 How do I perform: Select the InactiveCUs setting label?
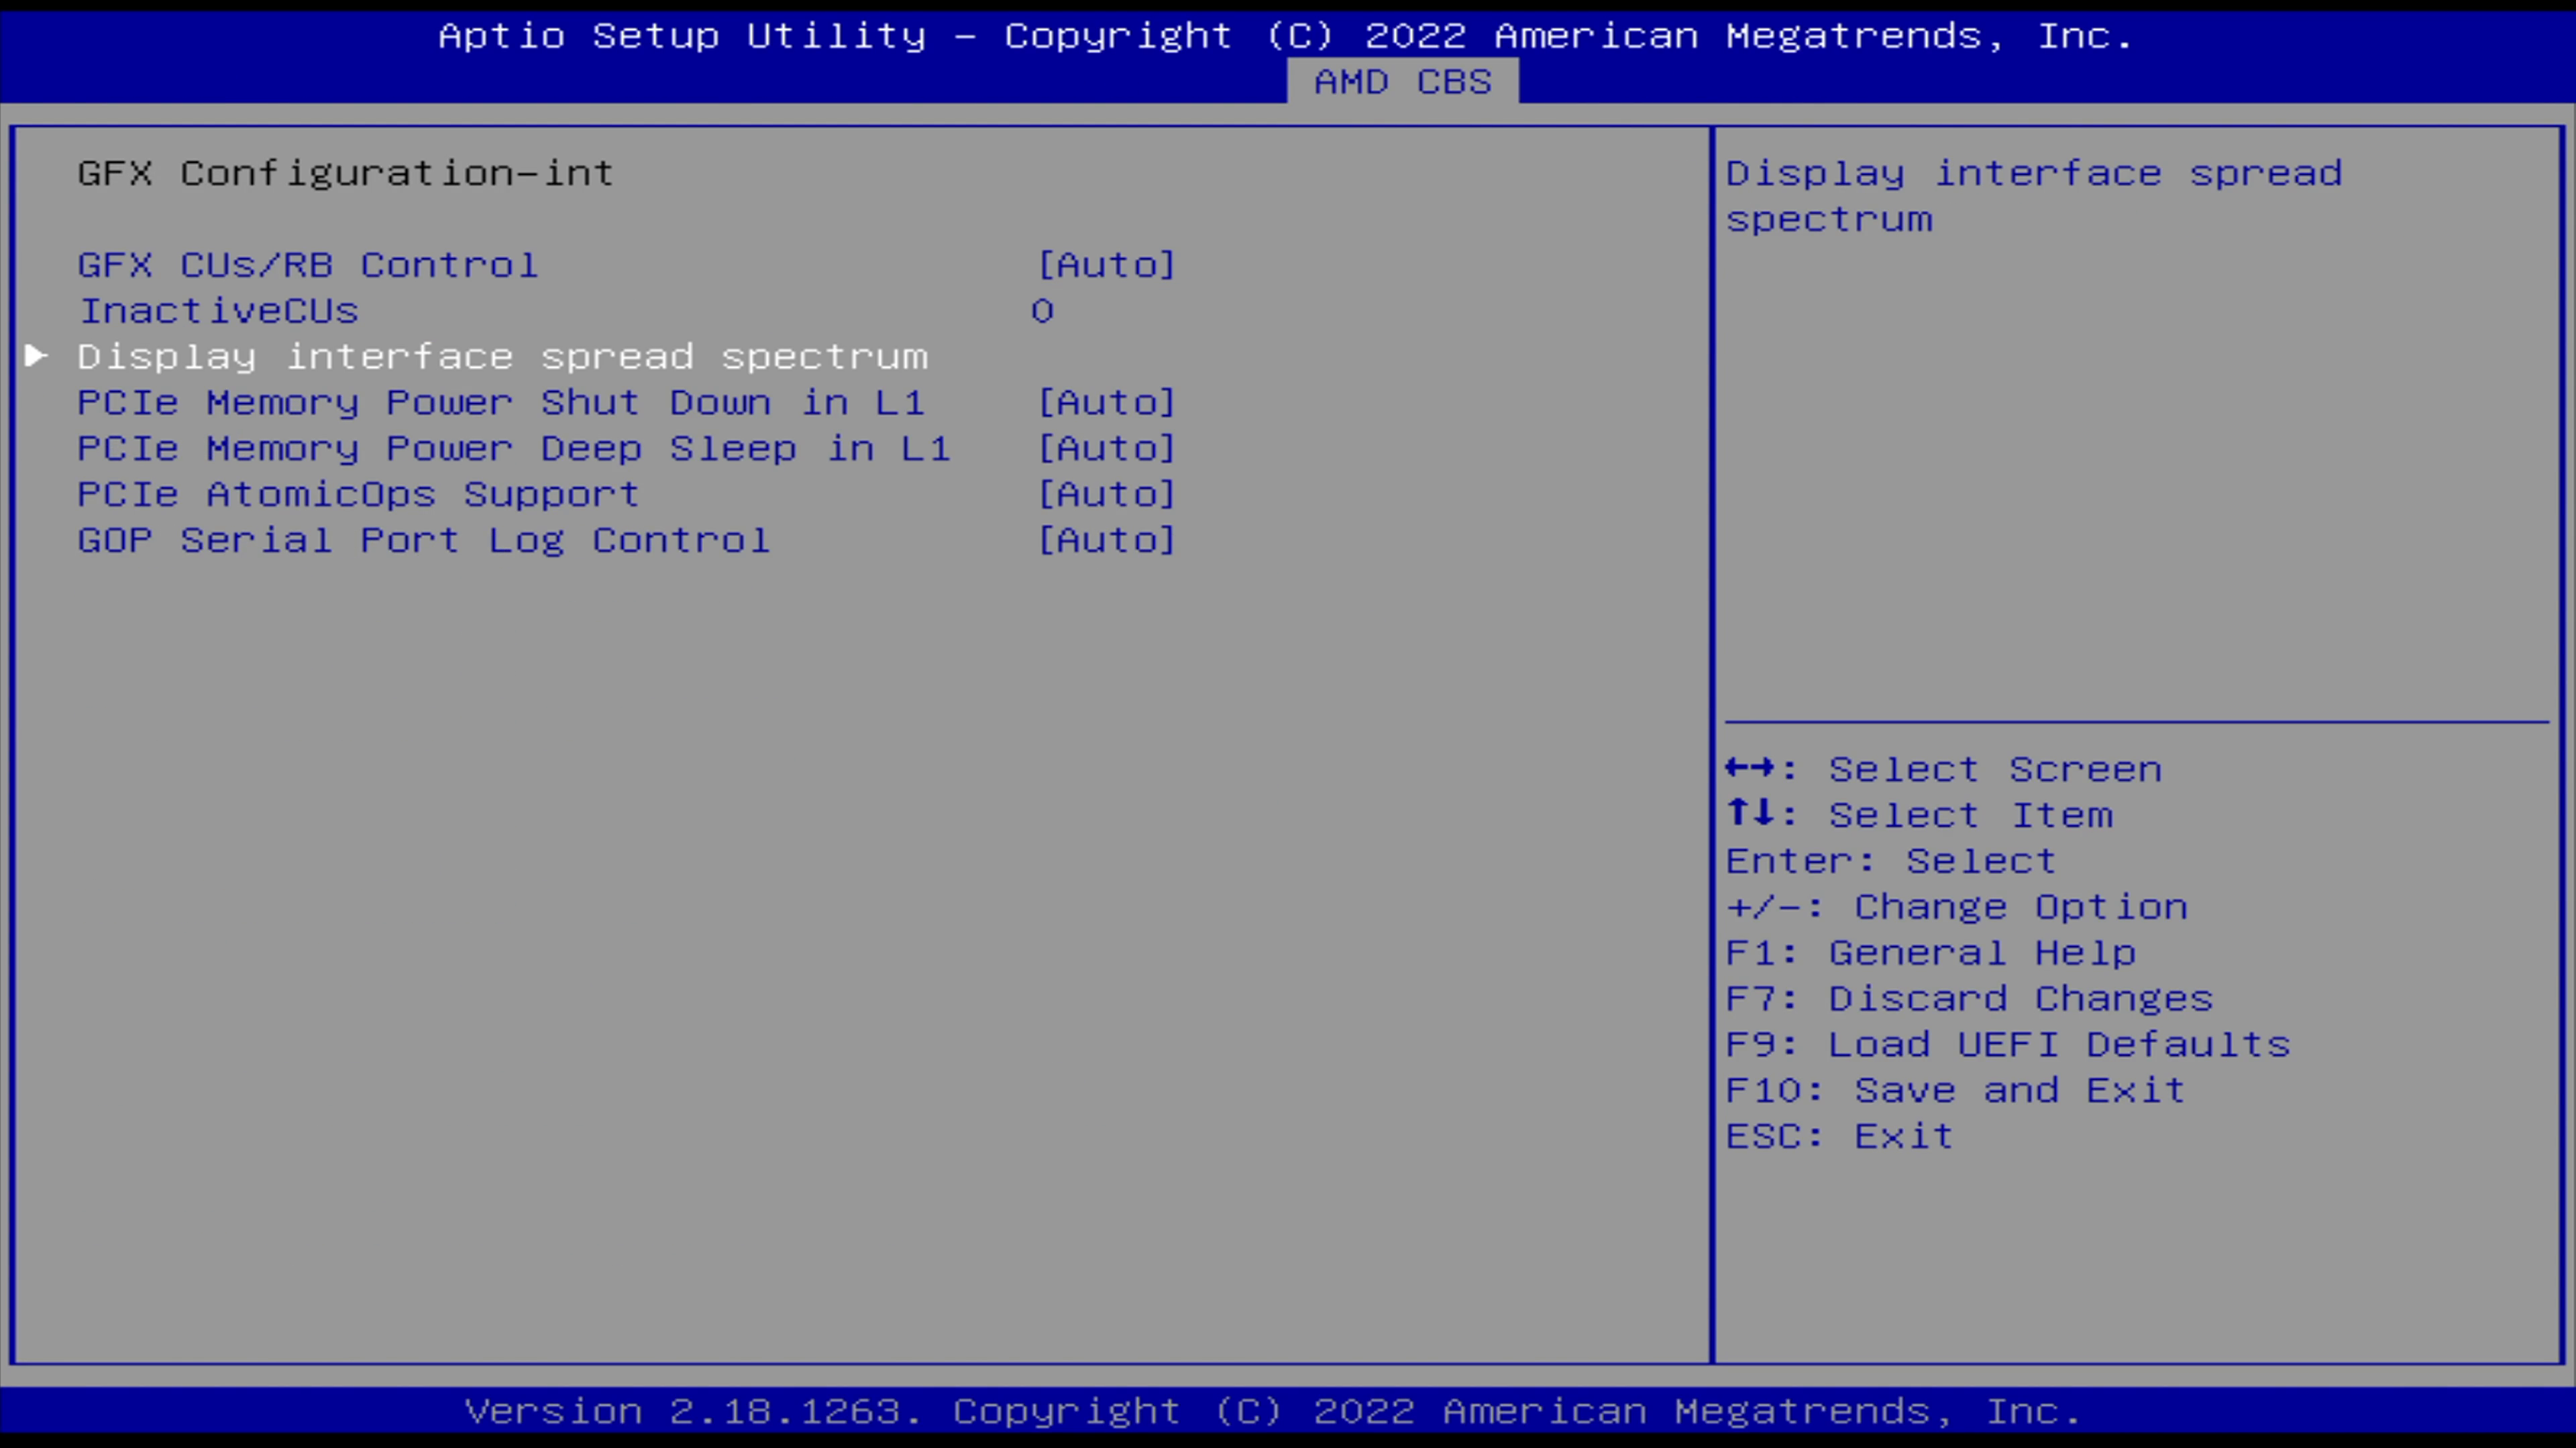pyautogui.click(x=219, y=311)
